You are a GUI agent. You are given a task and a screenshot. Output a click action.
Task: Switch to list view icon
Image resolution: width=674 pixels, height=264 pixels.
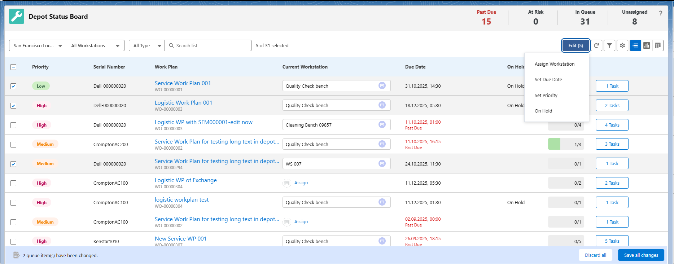[635, 45]
